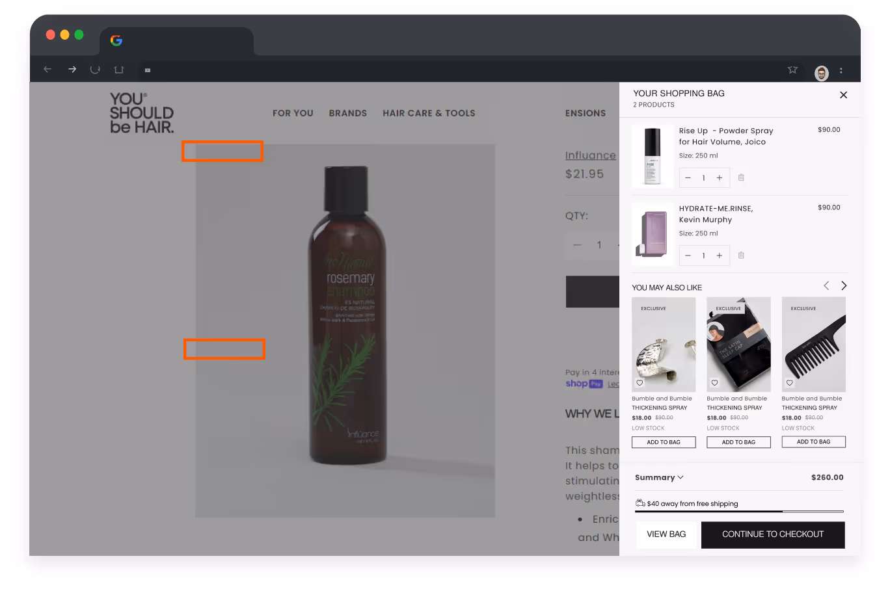The height and width of the screenshot is (591, 890).
Task: Click HYDRATE-ME.RINSE product title
Action: click(x=716, y=214)
